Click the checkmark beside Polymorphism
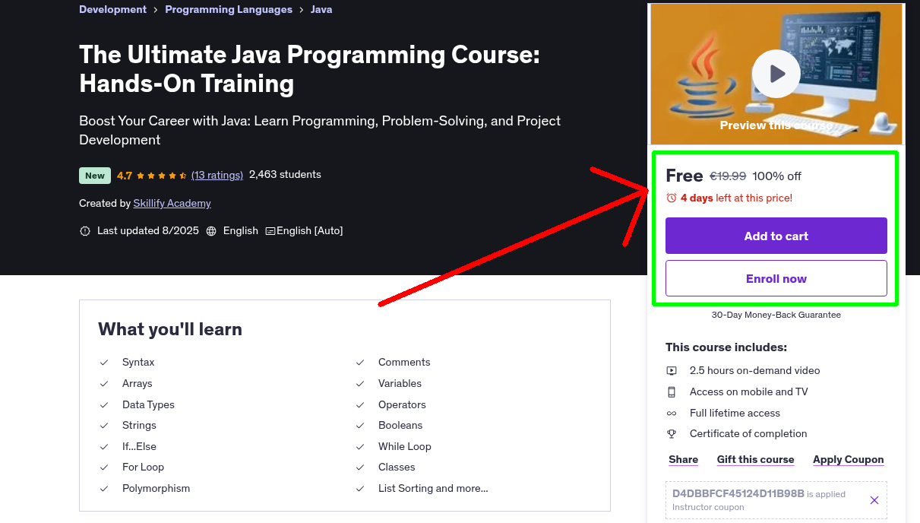This screenshot has height=523, width=920. 104,489
